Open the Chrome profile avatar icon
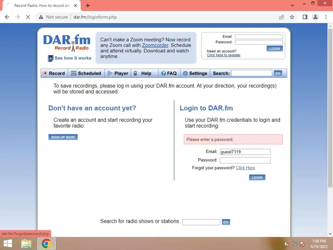Viewport: 333px width, 250px height. pos(315,17)
